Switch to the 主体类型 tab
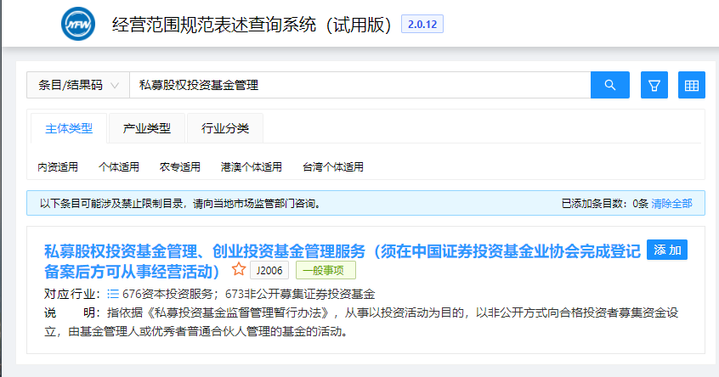The image size is (719, 377). pos(69,128)
